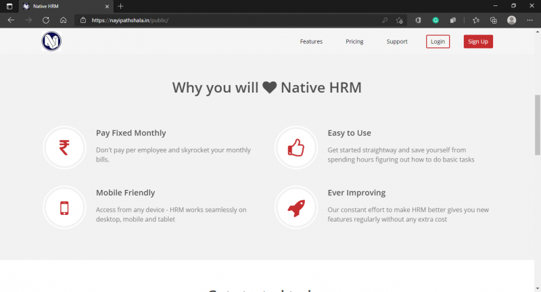
Task: Refresh the page with reload icon
Action: click(46, 20)
